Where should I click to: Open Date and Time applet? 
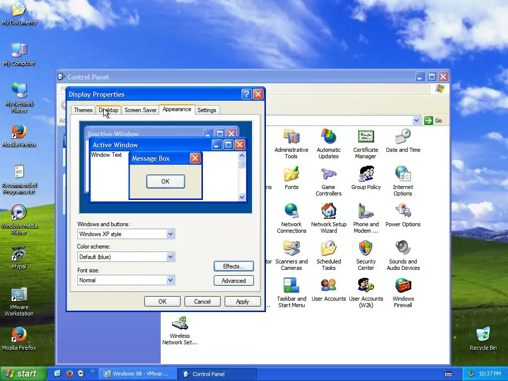(403, 140)
